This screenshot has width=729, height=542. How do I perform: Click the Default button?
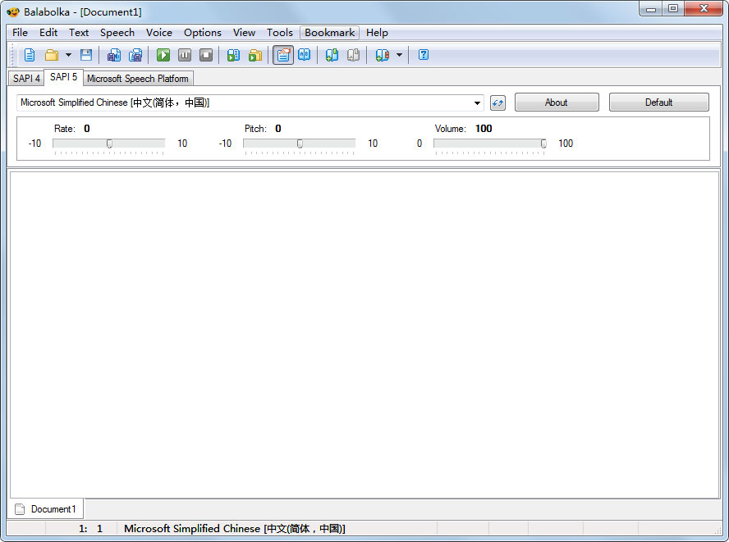pos(658,102)
